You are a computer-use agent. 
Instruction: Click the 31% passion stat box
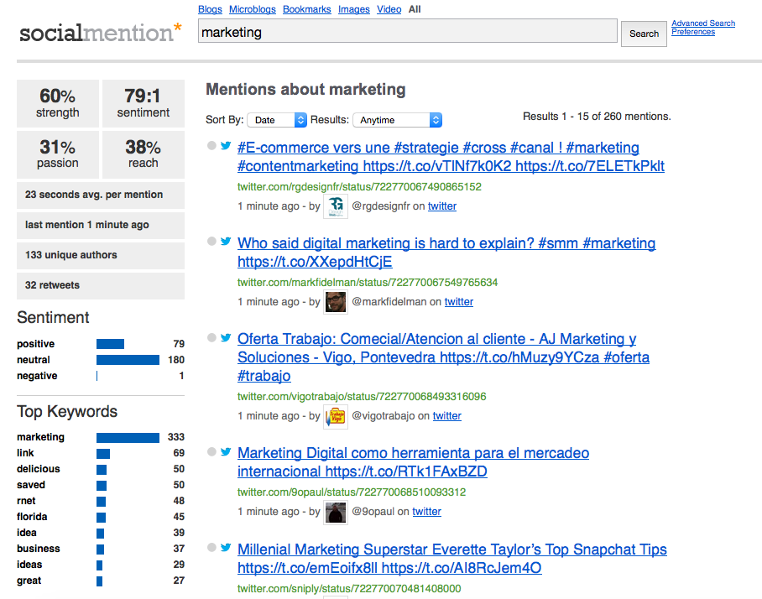(x=58, y=154)
